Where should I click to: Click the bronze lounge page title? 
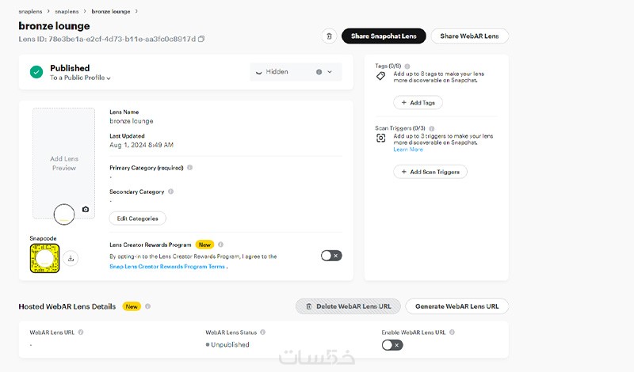tap(54, 26)
